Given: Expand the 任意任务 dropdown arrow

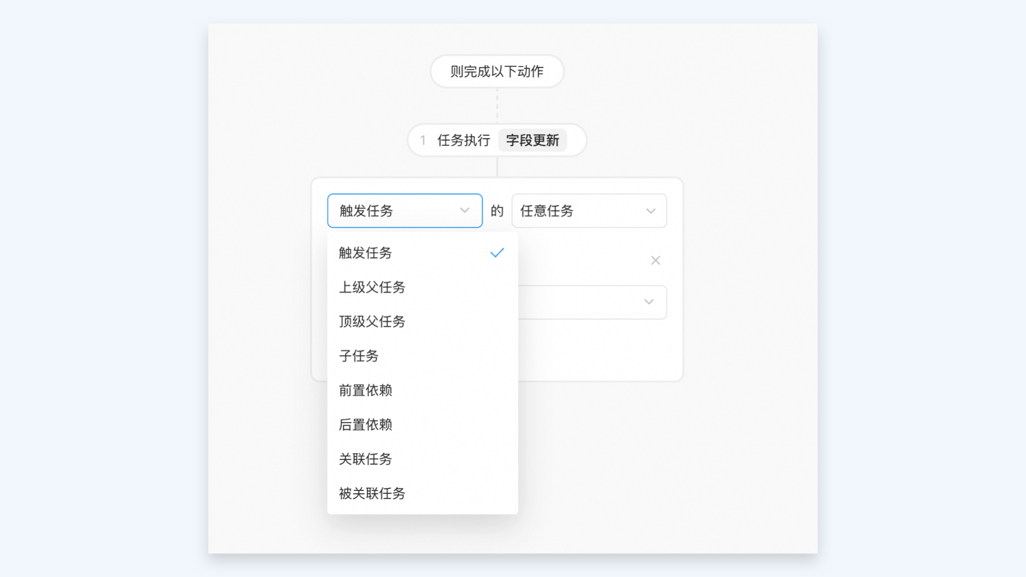Looking at the screenshot, I should [650, 211].
